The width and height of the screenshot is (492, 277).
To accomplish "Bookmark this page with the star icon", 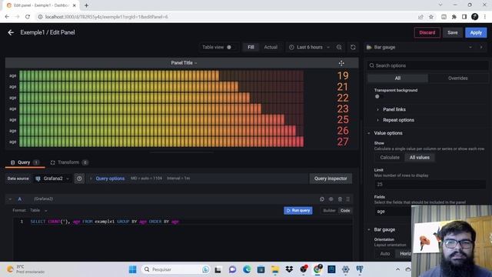I will click(431, 17).
